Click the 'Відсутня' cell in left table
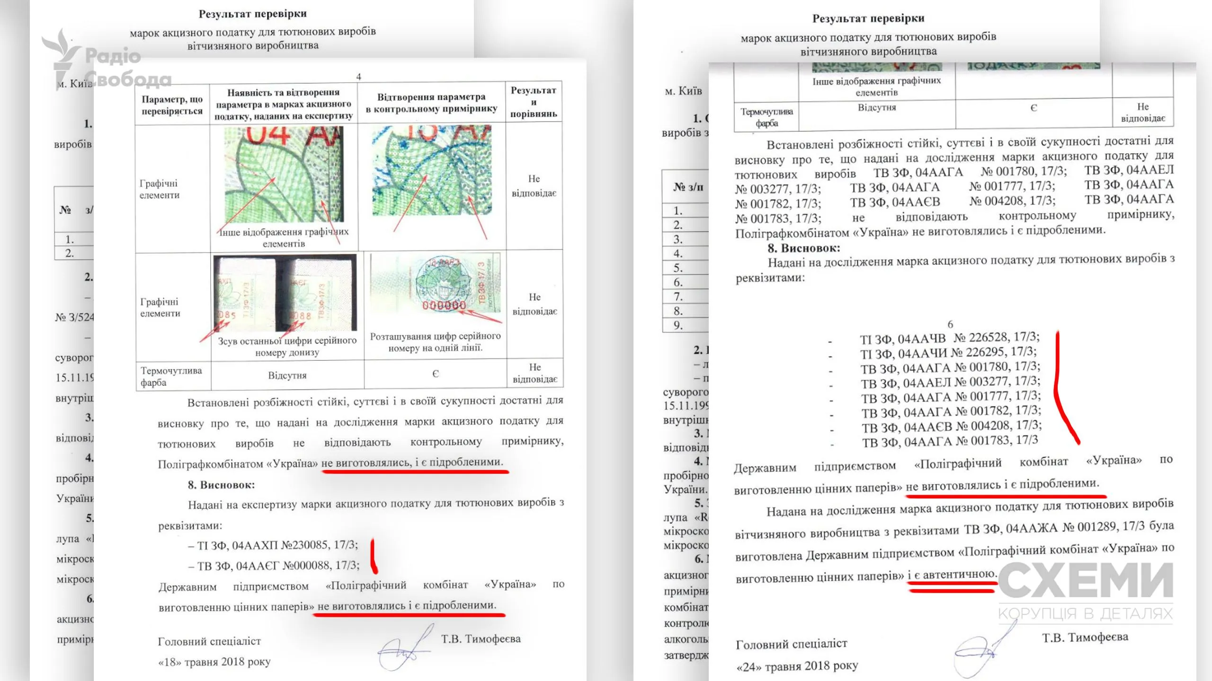The width and height of the screenshot is (1212, 681). coord(287,375)
